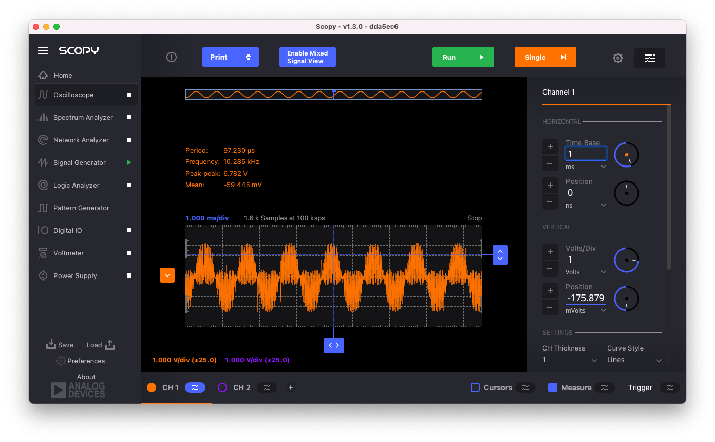Click Load in the sidebar
This screenshot has width=715, height=442.
point(101,345)
